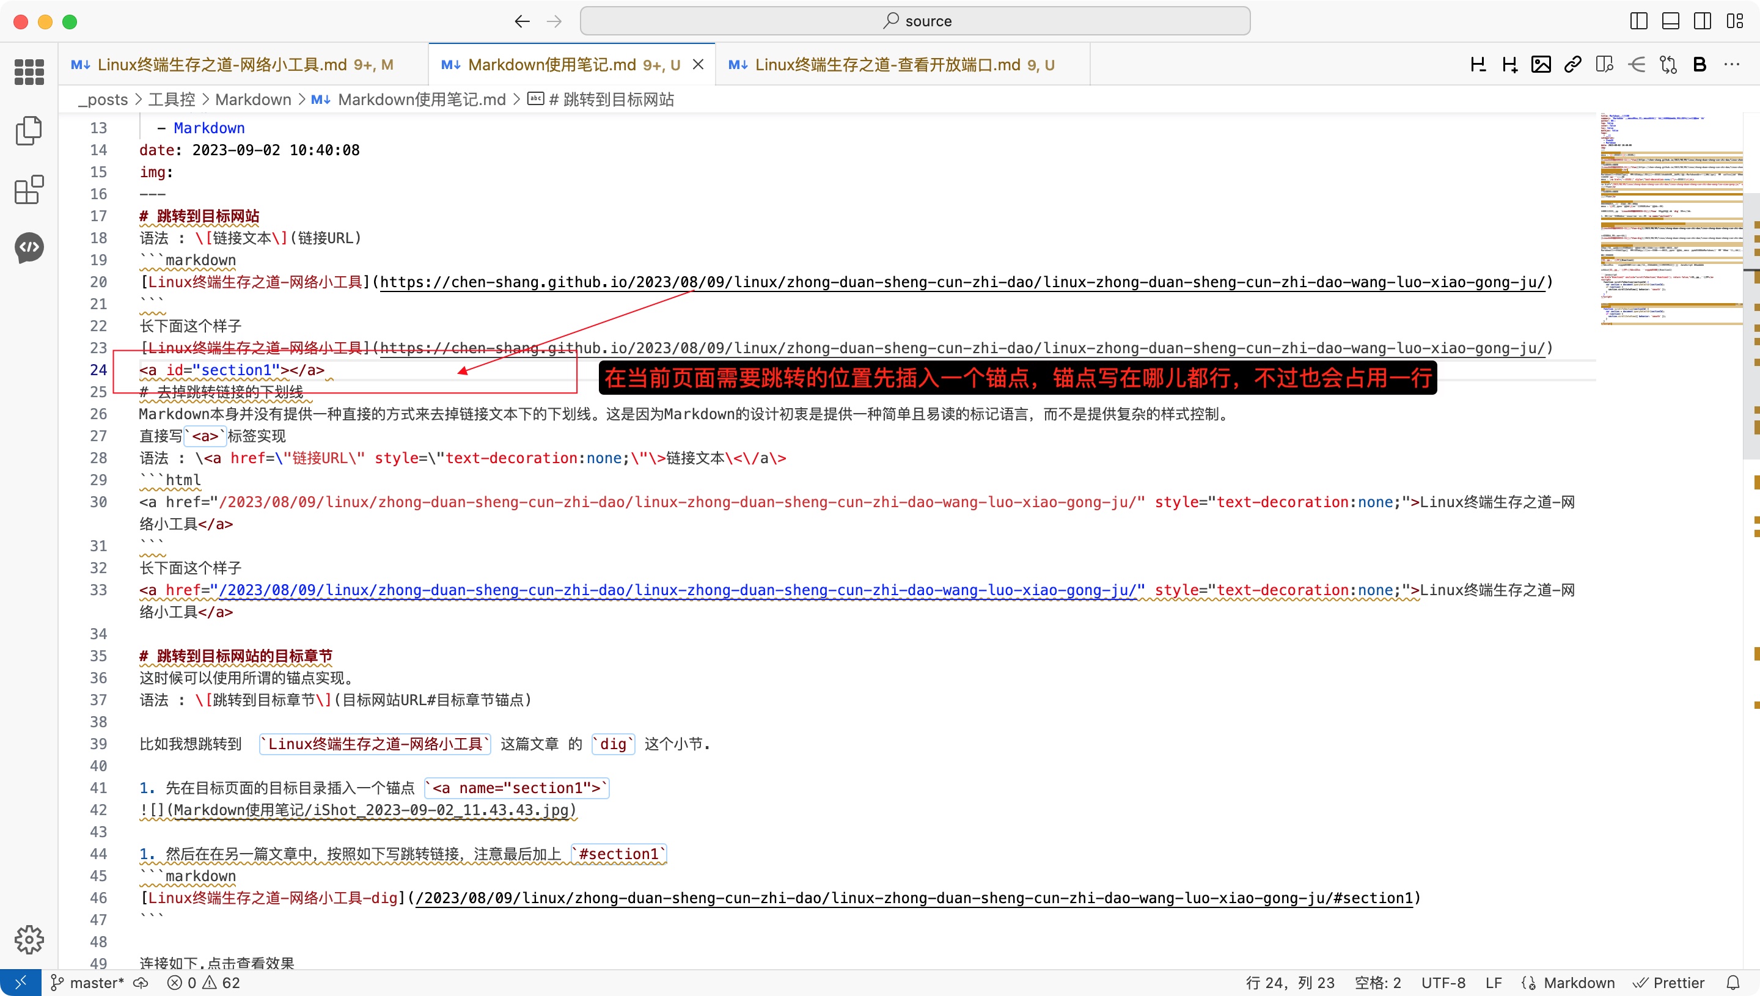Open the Explorer files icon
This screenshot has width=1760, height=996.
pyautogui.click(x=29, y=130)
